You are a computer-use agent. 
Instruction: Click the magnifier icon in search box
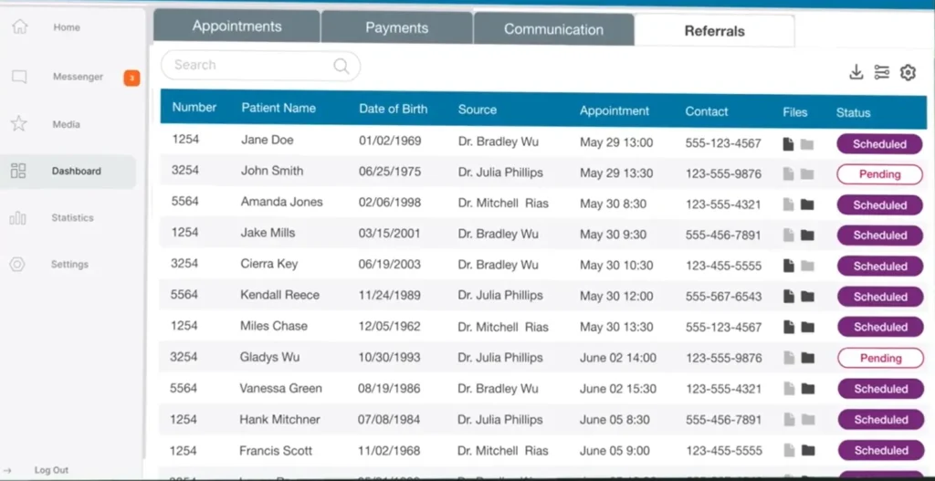[x=341, y=66]
